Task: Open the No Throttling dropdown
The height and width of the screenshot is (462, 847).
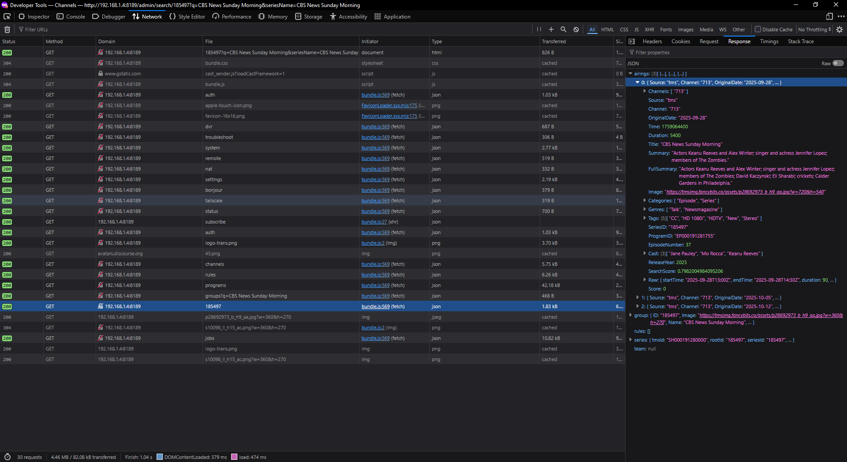Action: click(x=814, y=30)
